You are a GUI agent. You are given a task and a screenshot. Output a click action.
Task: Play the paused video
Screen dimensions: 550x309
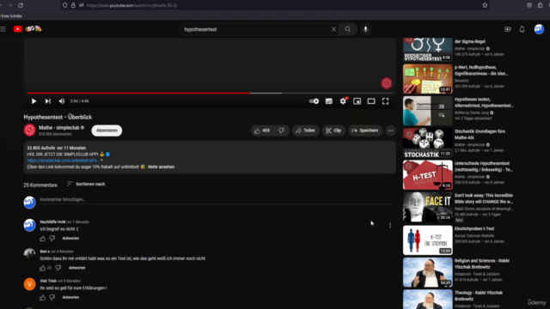[x=34, y=101]
